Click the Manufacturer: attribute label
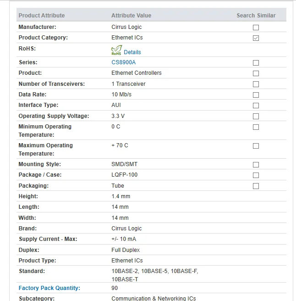Viewport: 296px width, 301px height. 38,27
